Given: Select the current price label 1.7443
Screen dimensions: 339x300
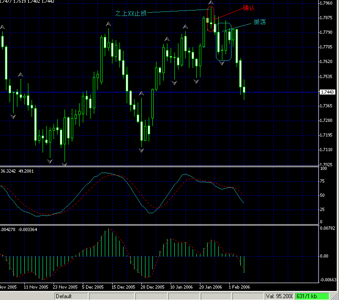Looking at the screenshot, I should 327,92.
